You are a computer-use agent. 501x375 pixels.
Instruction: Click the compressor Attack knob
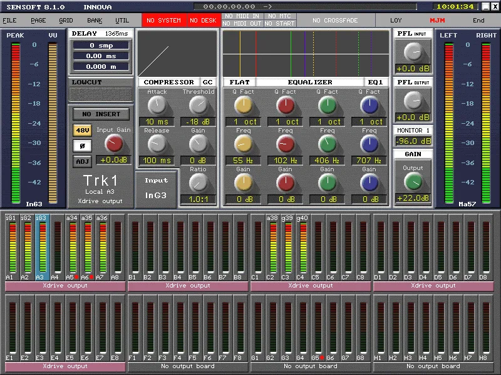point(157,105)
